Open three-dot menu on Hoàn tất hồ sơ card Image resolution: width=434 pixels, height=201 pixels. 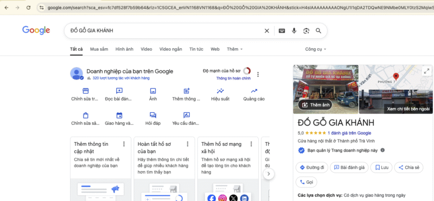tap(187, 144)
